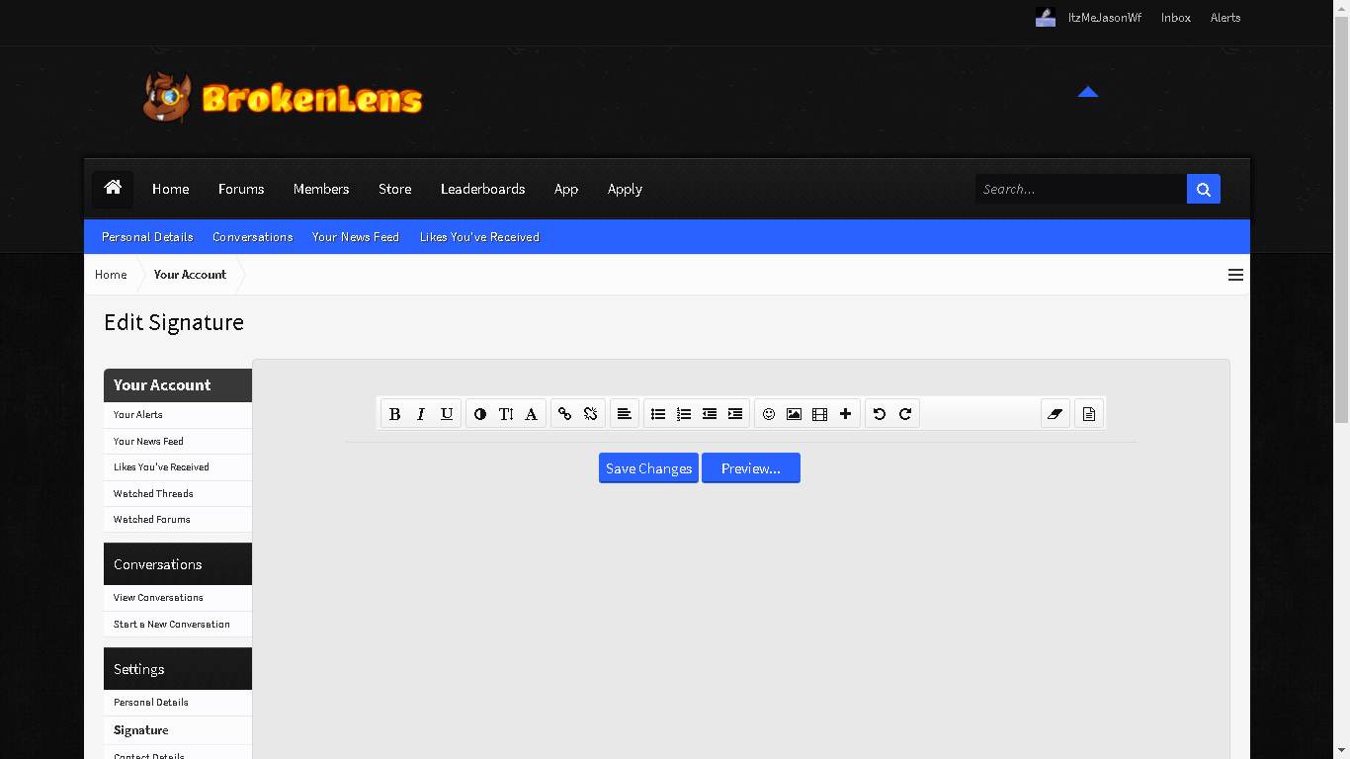
Task: Toggle BB code source editor mode
Action: 1089,414
